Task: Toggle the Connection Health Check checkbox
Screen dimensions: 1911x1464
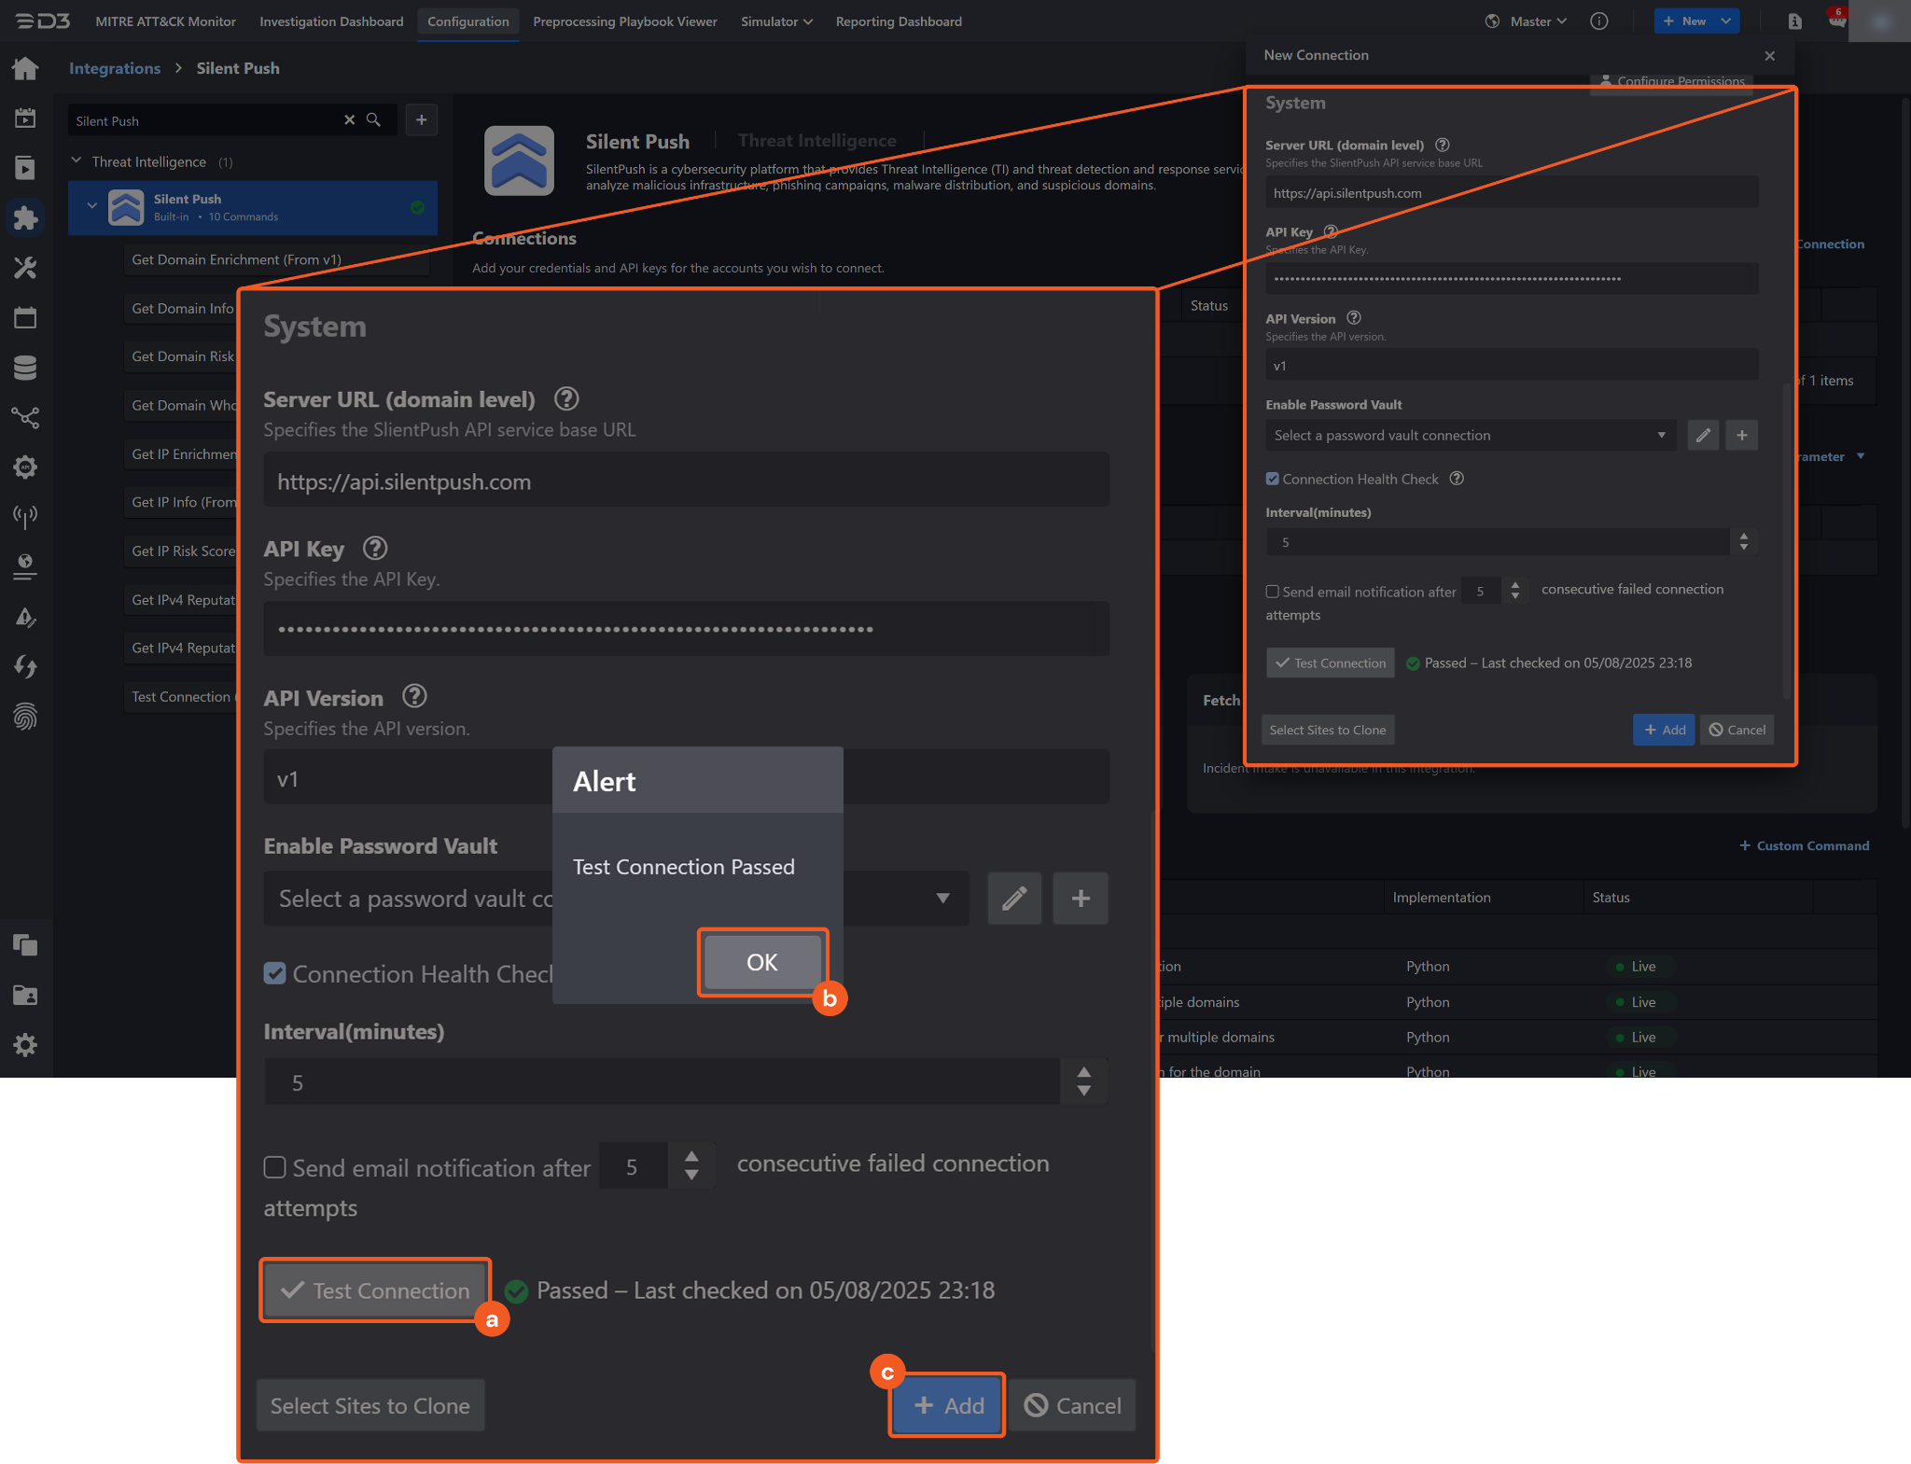Action: coord(275,973)
